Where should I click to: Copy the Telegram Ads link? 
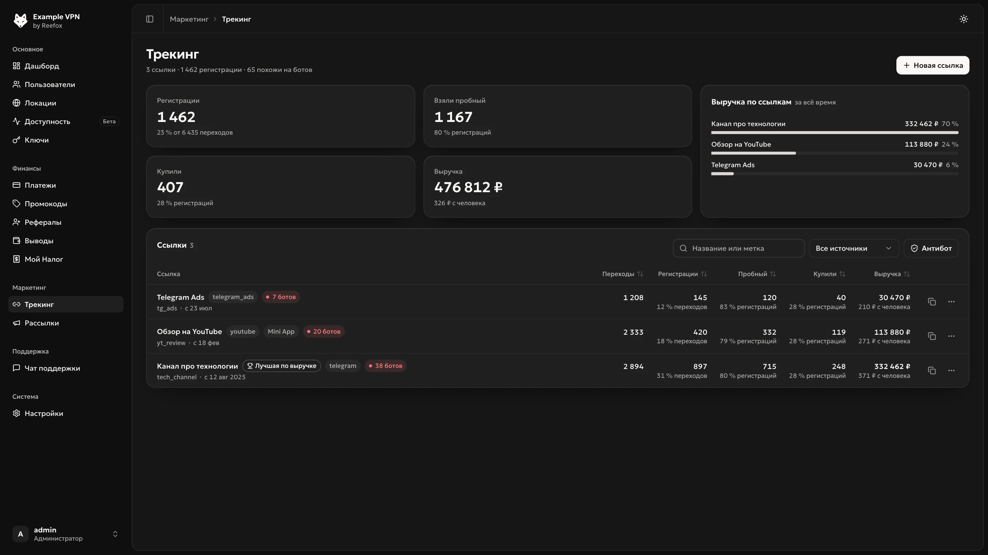[932, 302]
